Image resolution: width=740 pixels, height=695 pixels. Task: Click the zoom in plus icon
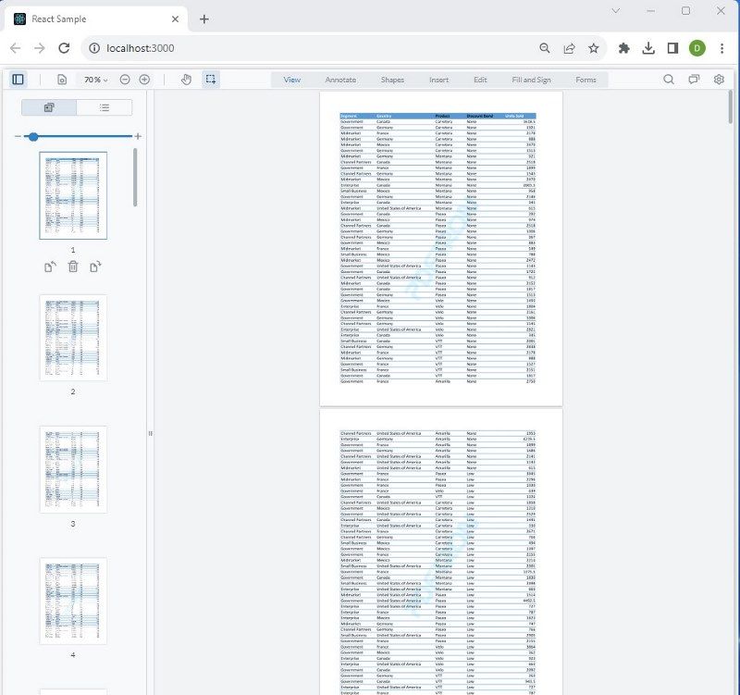144,80
